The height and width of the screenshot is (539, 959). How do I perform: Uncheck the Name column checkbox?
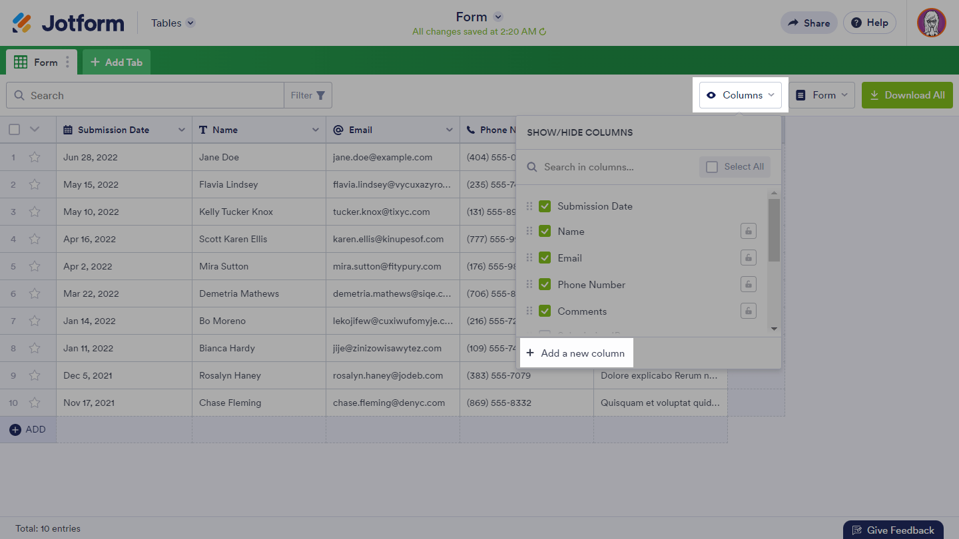coord(545,231)
